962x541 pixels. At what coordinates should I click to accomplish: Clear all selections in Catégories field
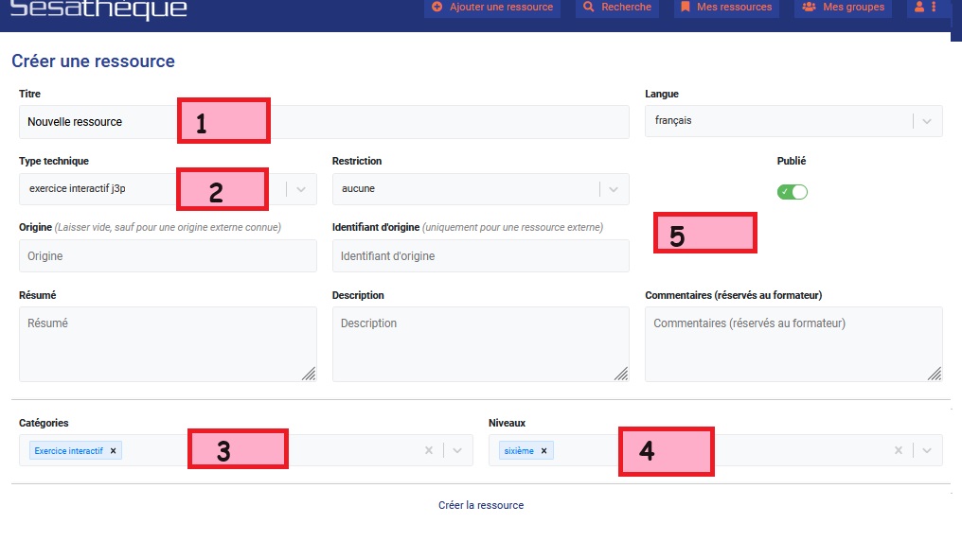(428, 451)
